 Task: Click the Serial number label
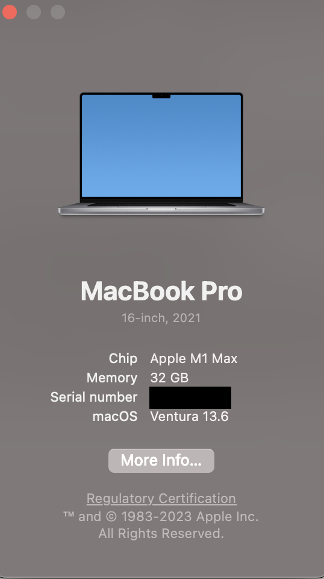[x=93, y=397]
